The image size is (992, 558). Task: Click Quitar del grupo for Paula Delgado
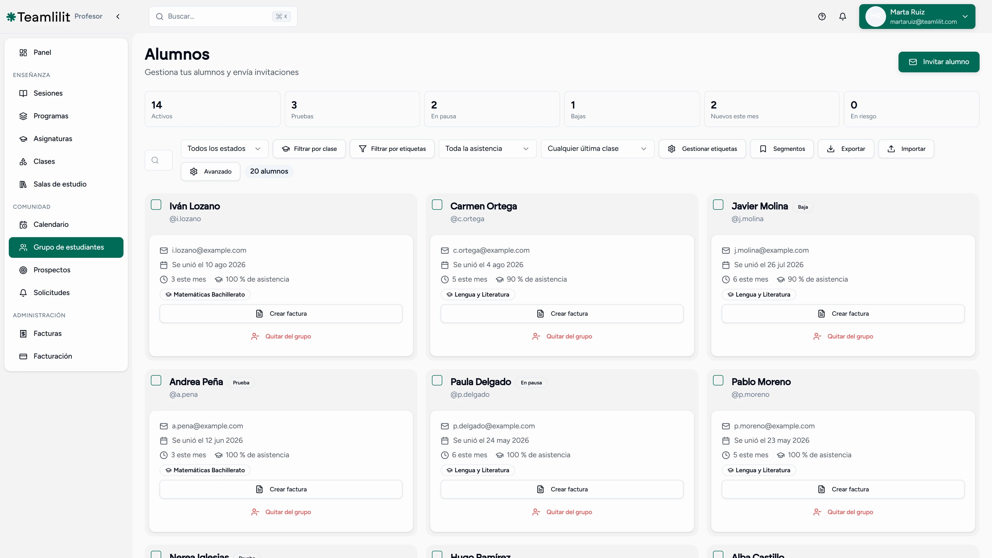pos(562,512)
